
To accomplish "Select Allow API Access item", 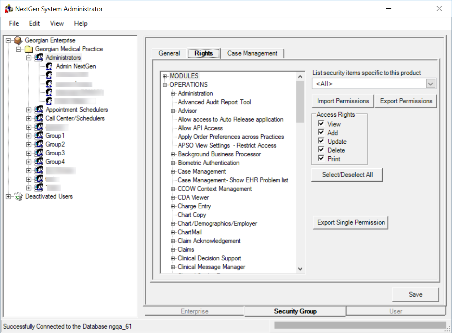I will coord(200,128).
